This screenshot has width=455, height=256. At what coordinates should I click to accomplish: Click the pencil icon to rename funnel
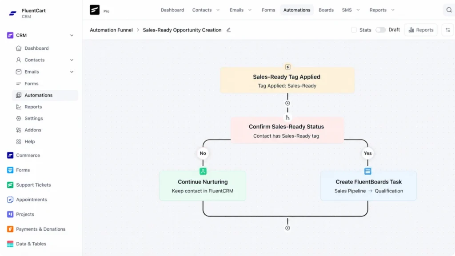click(x=229, y=30)
